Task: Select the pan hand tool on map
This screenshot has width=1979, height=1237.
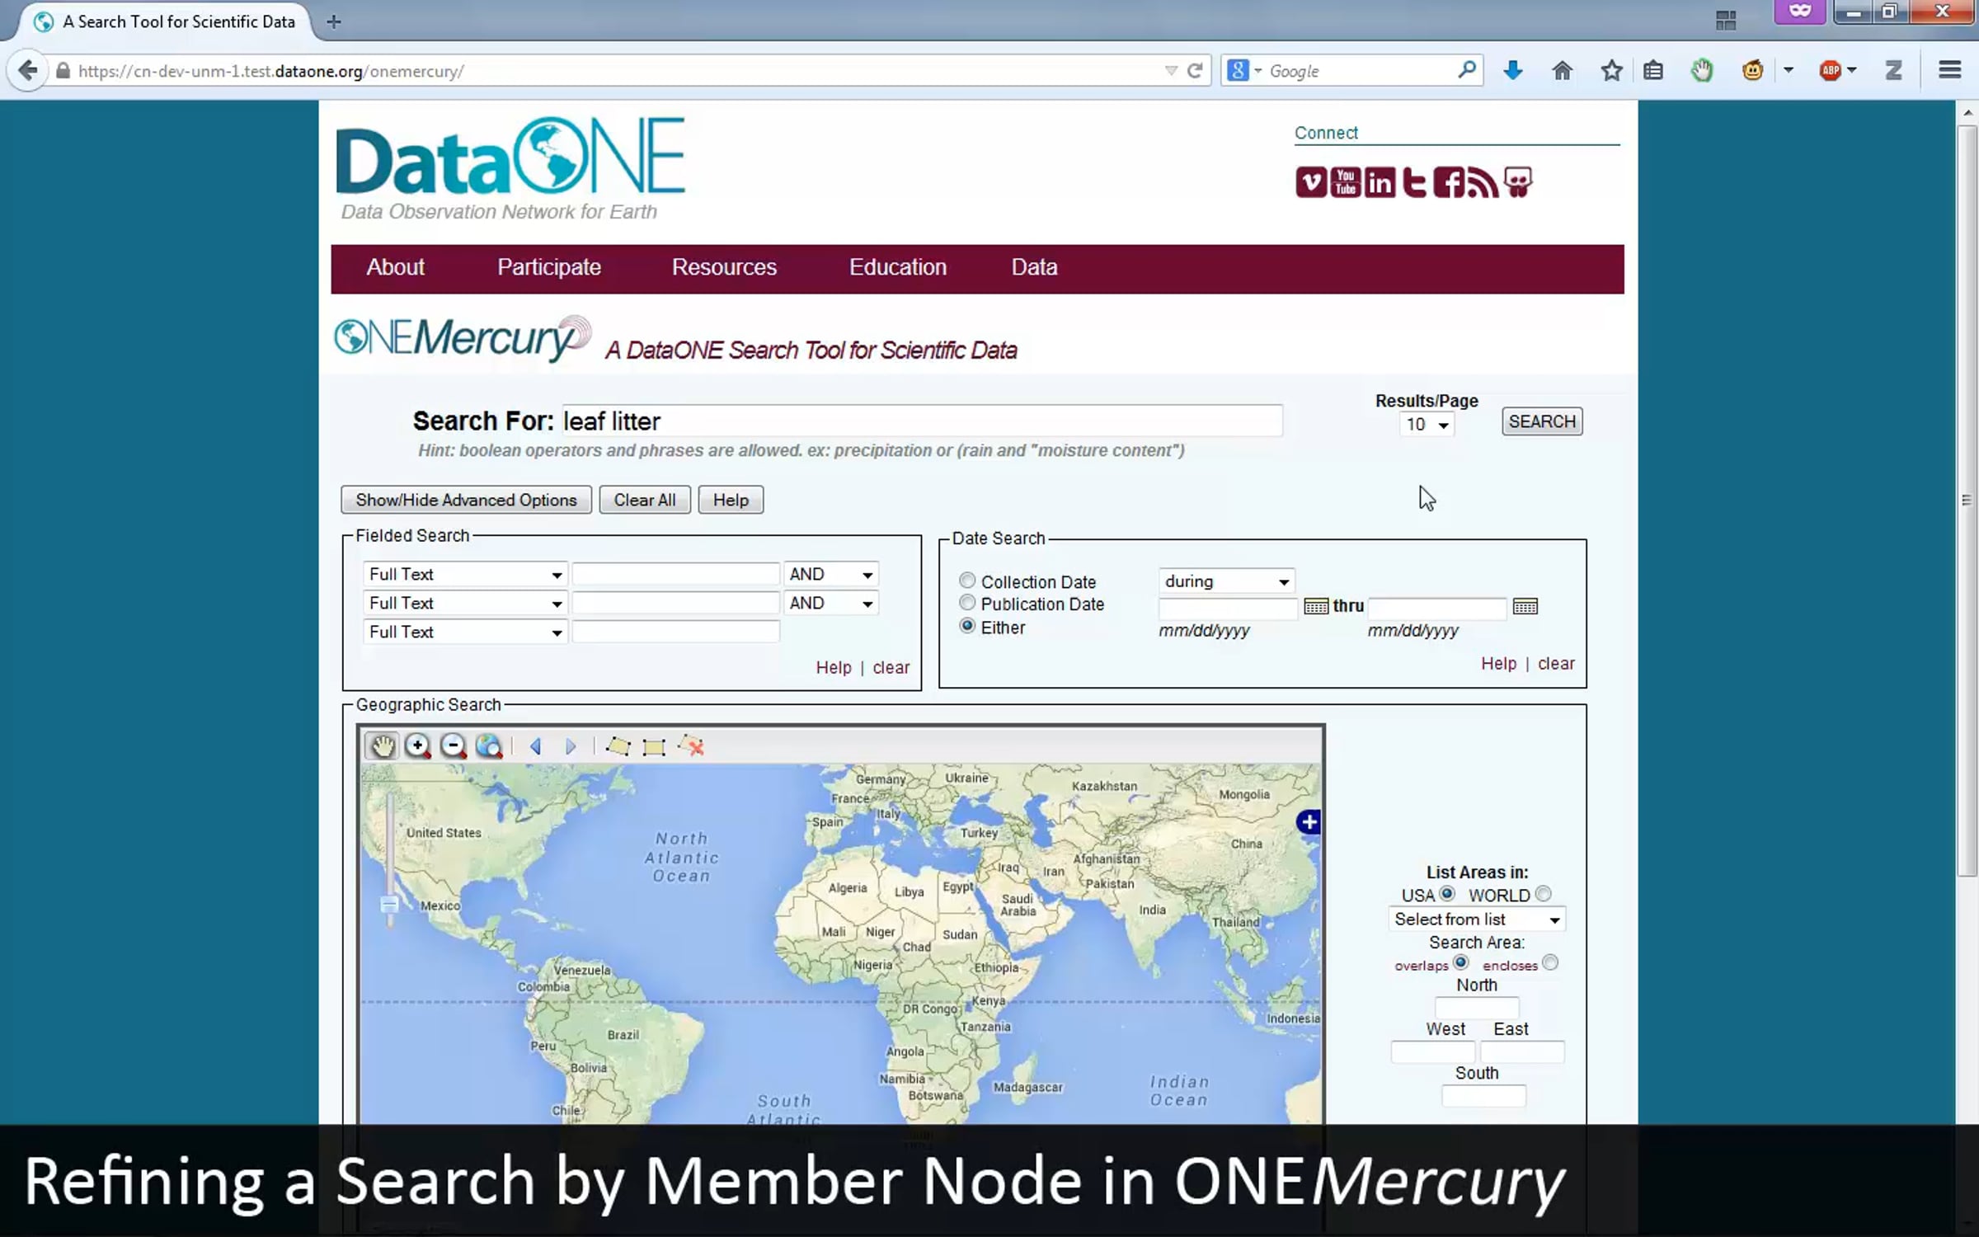Action: (x=382, y=746)
